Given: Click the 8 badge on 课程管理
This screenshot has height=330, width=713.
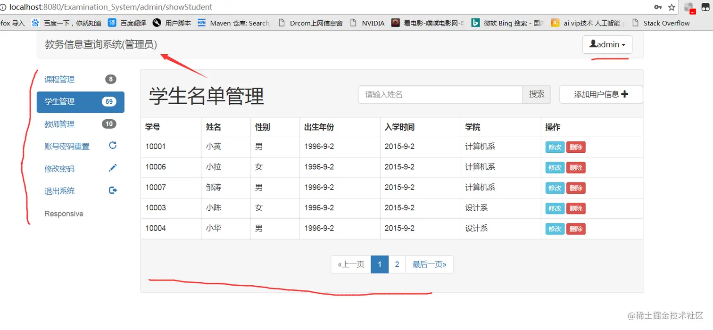Looking at the screenshot, I should [x=111, y=79].
